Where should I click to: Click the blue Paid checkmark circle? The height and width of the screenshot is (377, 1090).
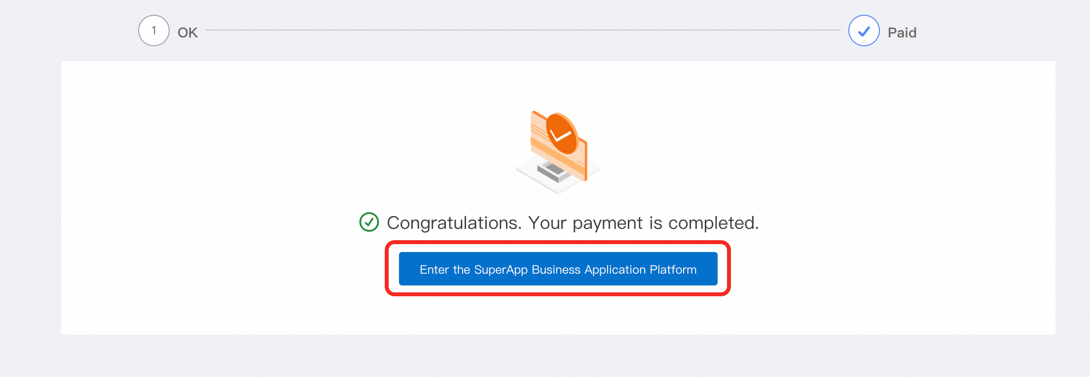click(864, 31)
